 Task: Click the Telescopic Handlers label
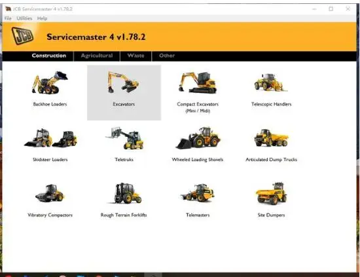[x=271, y=104]
